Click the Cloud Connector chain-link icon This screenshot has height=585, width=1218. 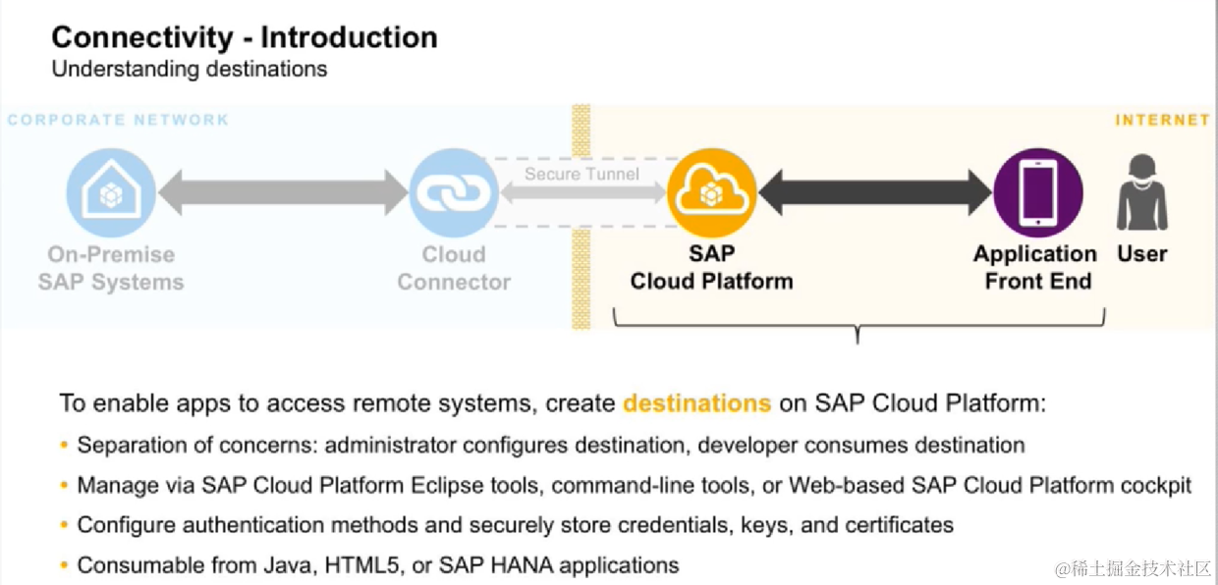454,193
